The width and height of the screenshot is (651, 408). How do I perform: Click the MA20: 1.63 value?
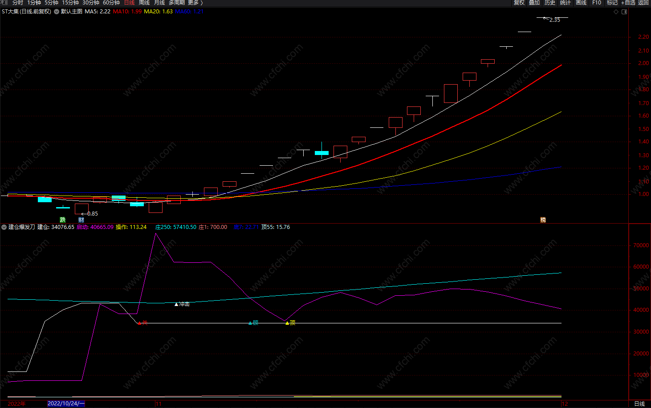coord(159,12)
